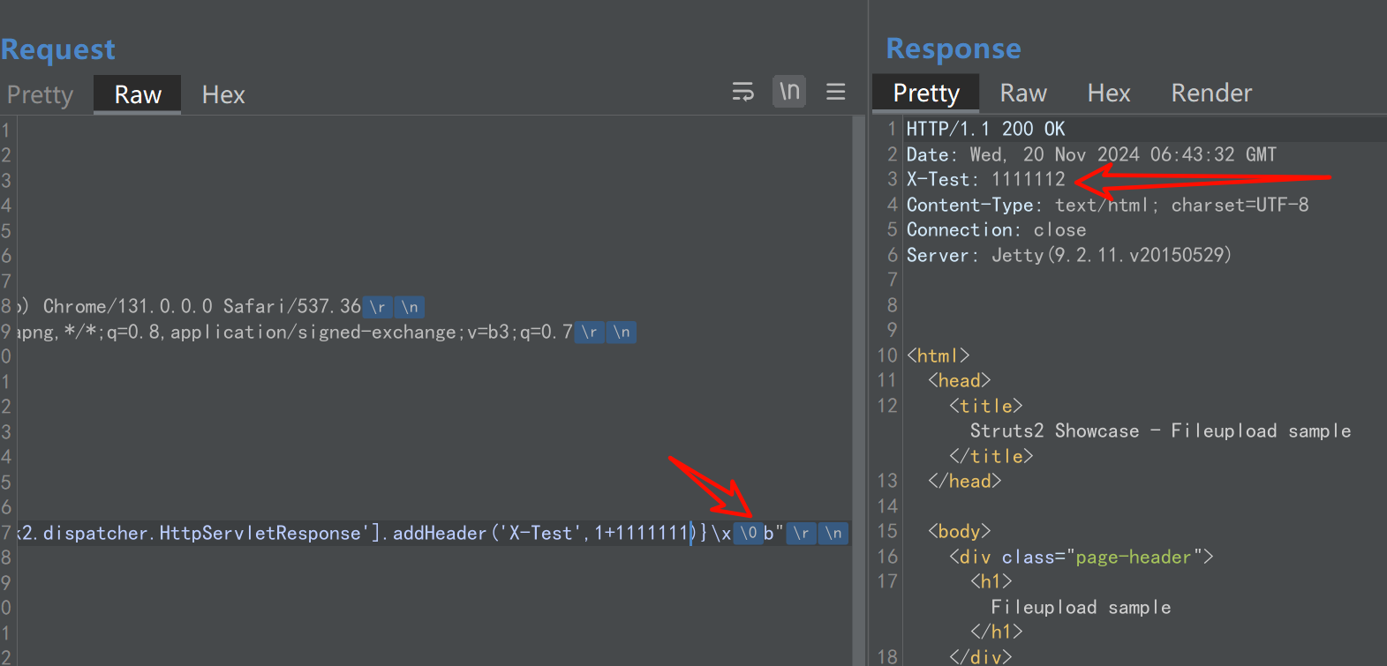
Task: Click the opening <h1> tag line
Action: tap(991, 581)
